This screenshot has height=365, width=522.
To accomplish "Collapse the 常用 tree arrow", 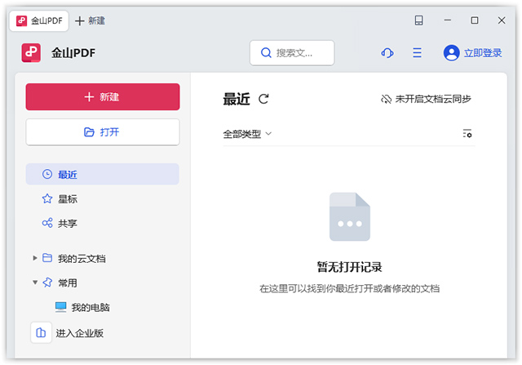I will [x=34, y=283].
